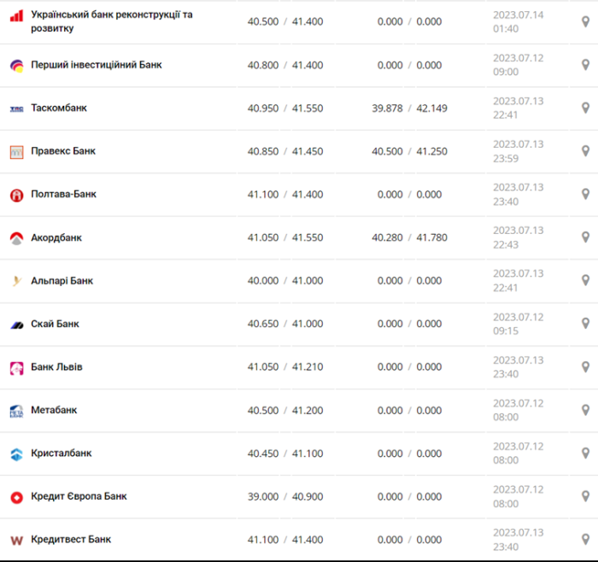The width and height of the screenshot is (598, 562).
Task: Open the Акордбанк bank page
Action: (56, 237)
